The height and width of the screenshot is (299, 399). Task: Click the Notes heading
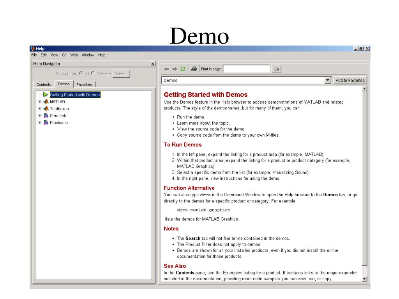click(171, 229)
